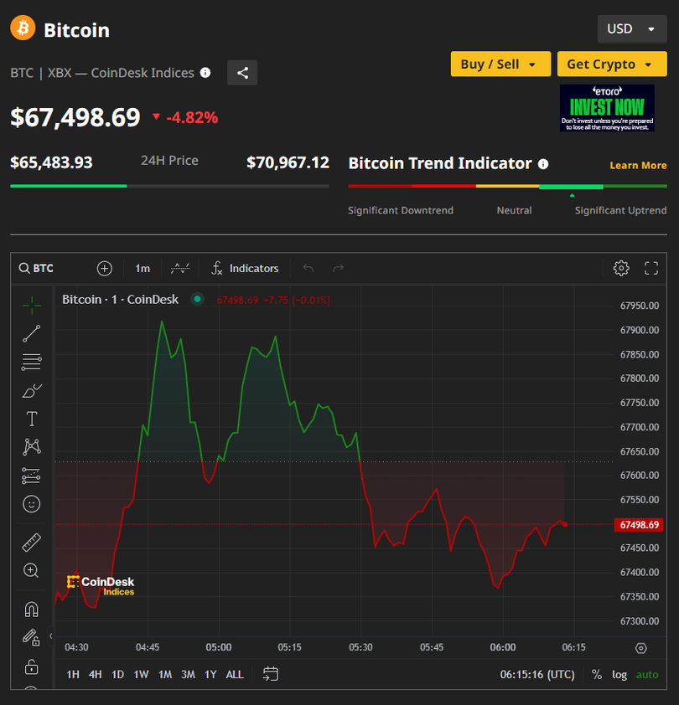Open the USD currency dropdown
Image resolution: width=679 pixels, height=705 pixels.
(x=631, y=29)
